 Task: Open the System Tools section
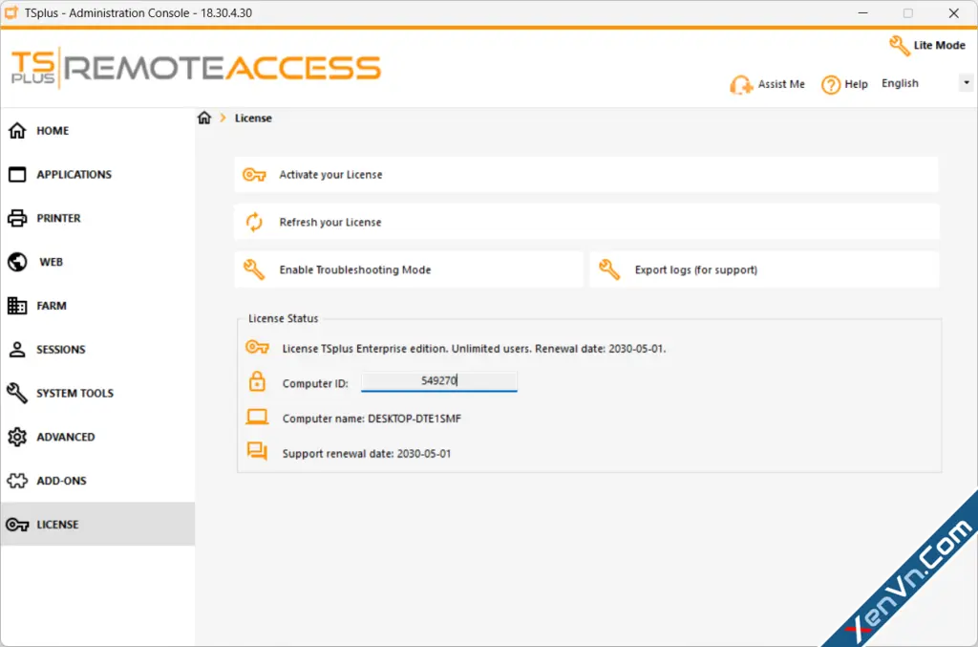point(74,393)
